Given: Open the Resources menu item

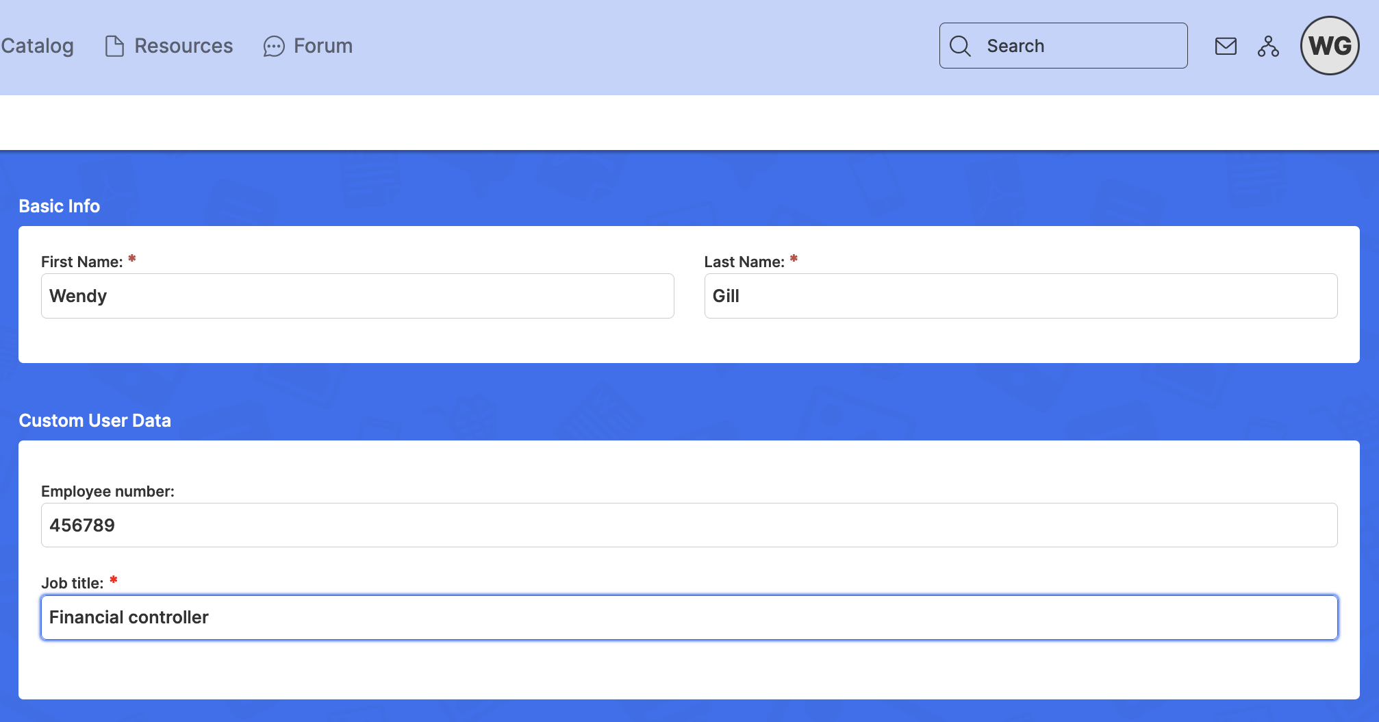Looking at the screenshot, I should click(168, 46).
